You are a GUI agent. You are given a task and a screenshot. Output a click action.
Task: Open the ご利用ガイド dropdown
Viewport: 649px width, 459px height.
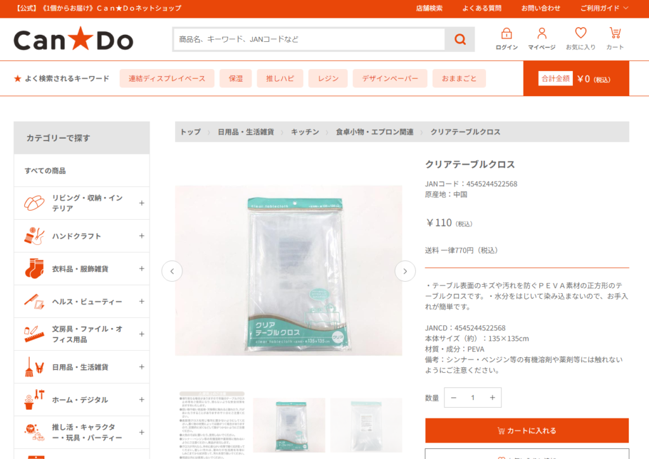tap(604, 8)
